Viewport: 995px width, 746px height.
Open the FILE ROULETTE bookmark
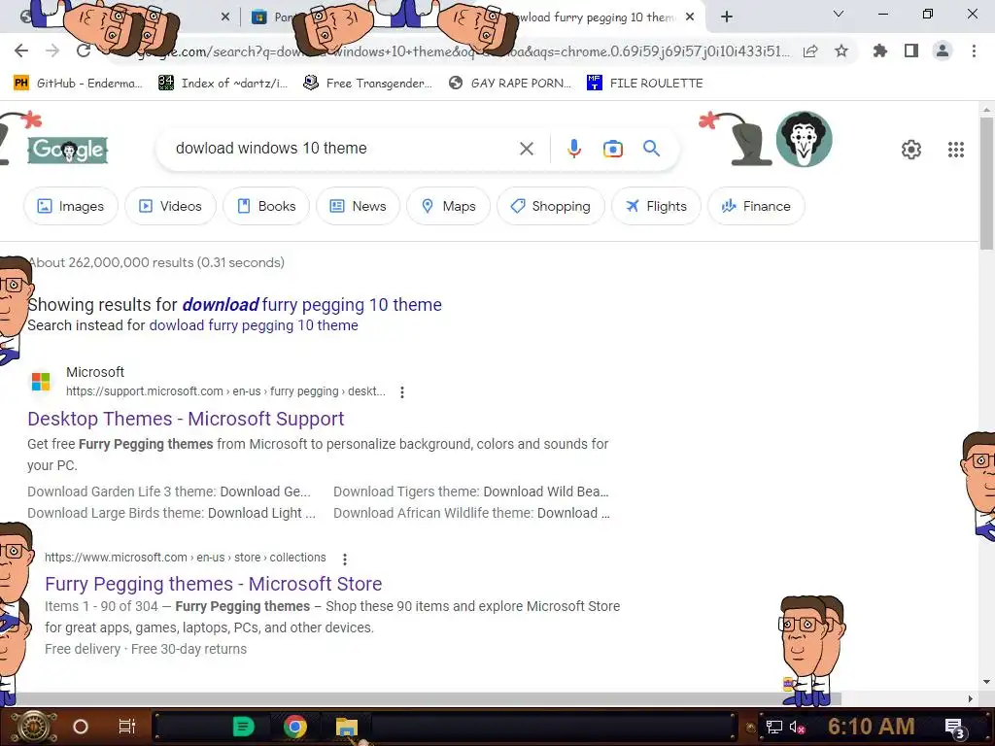(x=645, y=84)
